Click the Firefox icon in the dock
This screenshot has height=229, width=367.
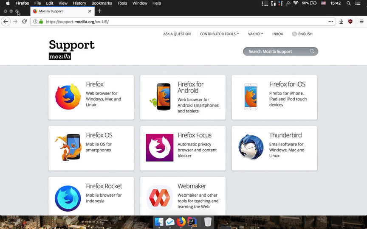[181, 222]
